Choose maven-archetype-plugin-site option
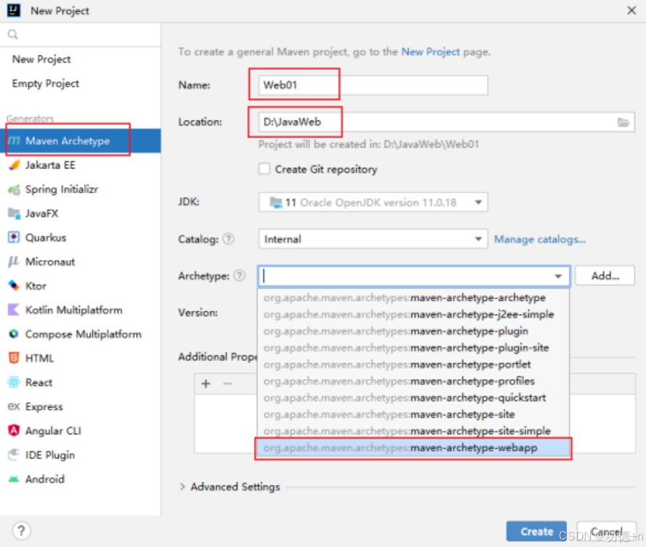The width and height of the screenshot is (646, 547). tap(413, 347)
